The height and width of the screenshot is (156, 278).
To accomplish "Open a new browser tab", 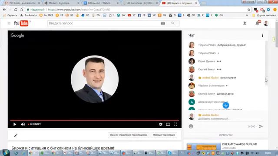I will point(204,3).
